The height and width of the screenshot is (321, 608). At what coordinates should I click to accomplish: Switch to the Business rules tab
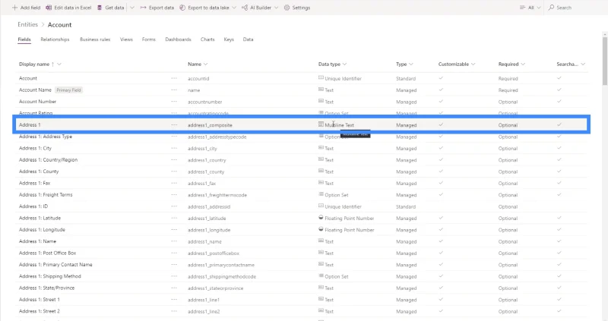point(95,39)
